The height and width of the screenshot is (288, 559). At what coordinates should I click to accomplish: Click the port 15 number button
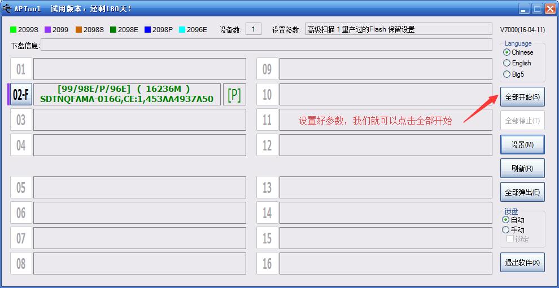pos(268,238)
